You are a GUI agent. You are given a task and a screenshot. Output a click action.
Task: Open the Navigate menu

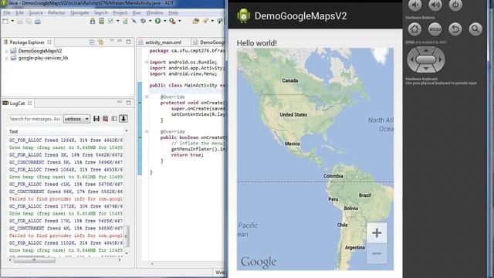(80, 12)
